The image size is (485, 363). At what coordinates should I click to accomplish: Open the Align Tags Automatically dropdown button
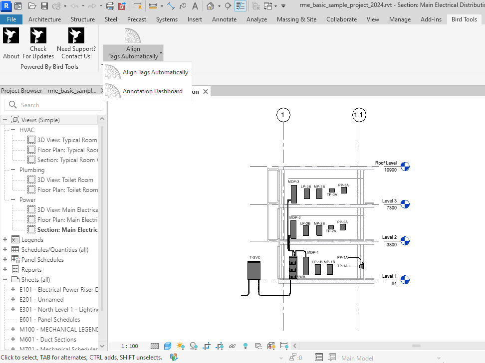point(133,52)
